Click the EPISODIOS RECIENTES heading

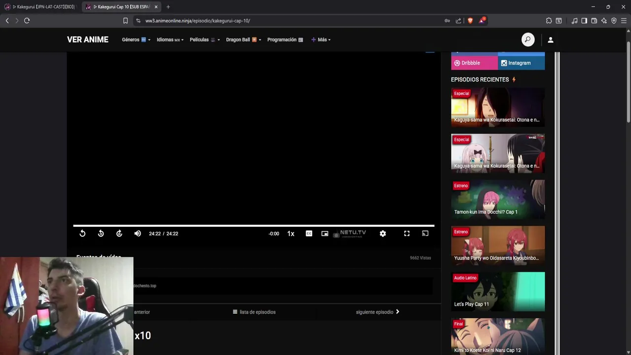(480, 79)
